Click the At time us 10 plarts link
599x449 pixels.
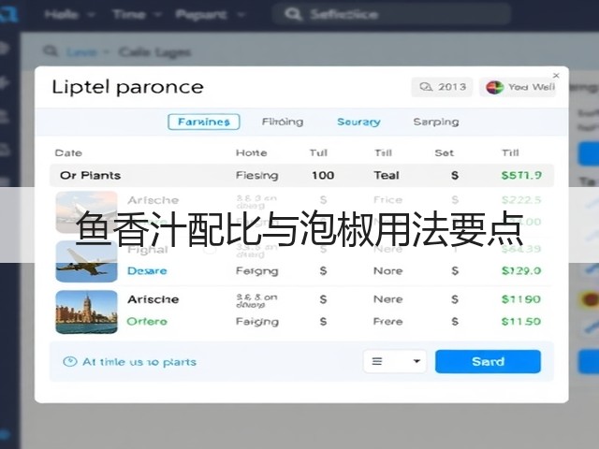click(x=139, y=362)
